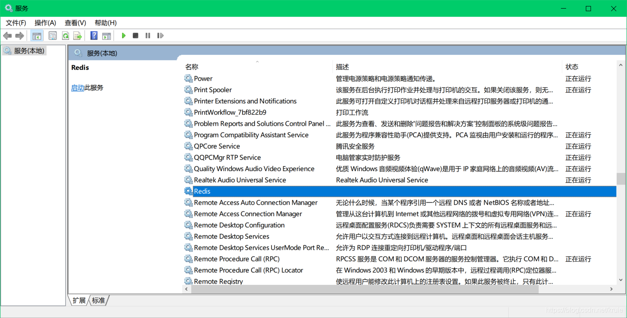Click the 启动 link to start Redis
Viewport: 627px width, 318px height.
pos(77,88)
